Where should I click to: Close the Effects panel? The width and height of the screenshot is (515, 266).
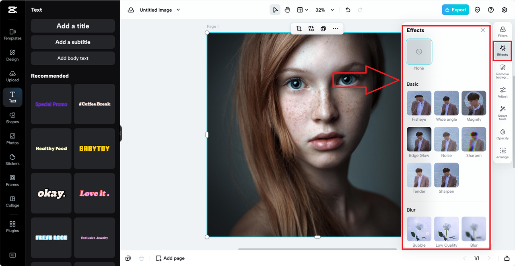[483, 30]
